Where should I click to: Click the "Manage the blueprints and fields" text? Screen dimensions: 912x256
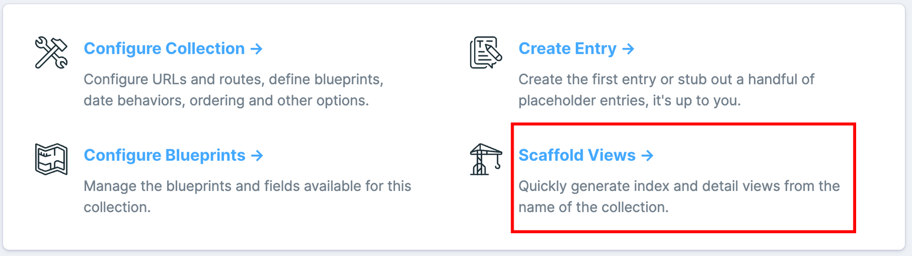(x=247, y=186)
